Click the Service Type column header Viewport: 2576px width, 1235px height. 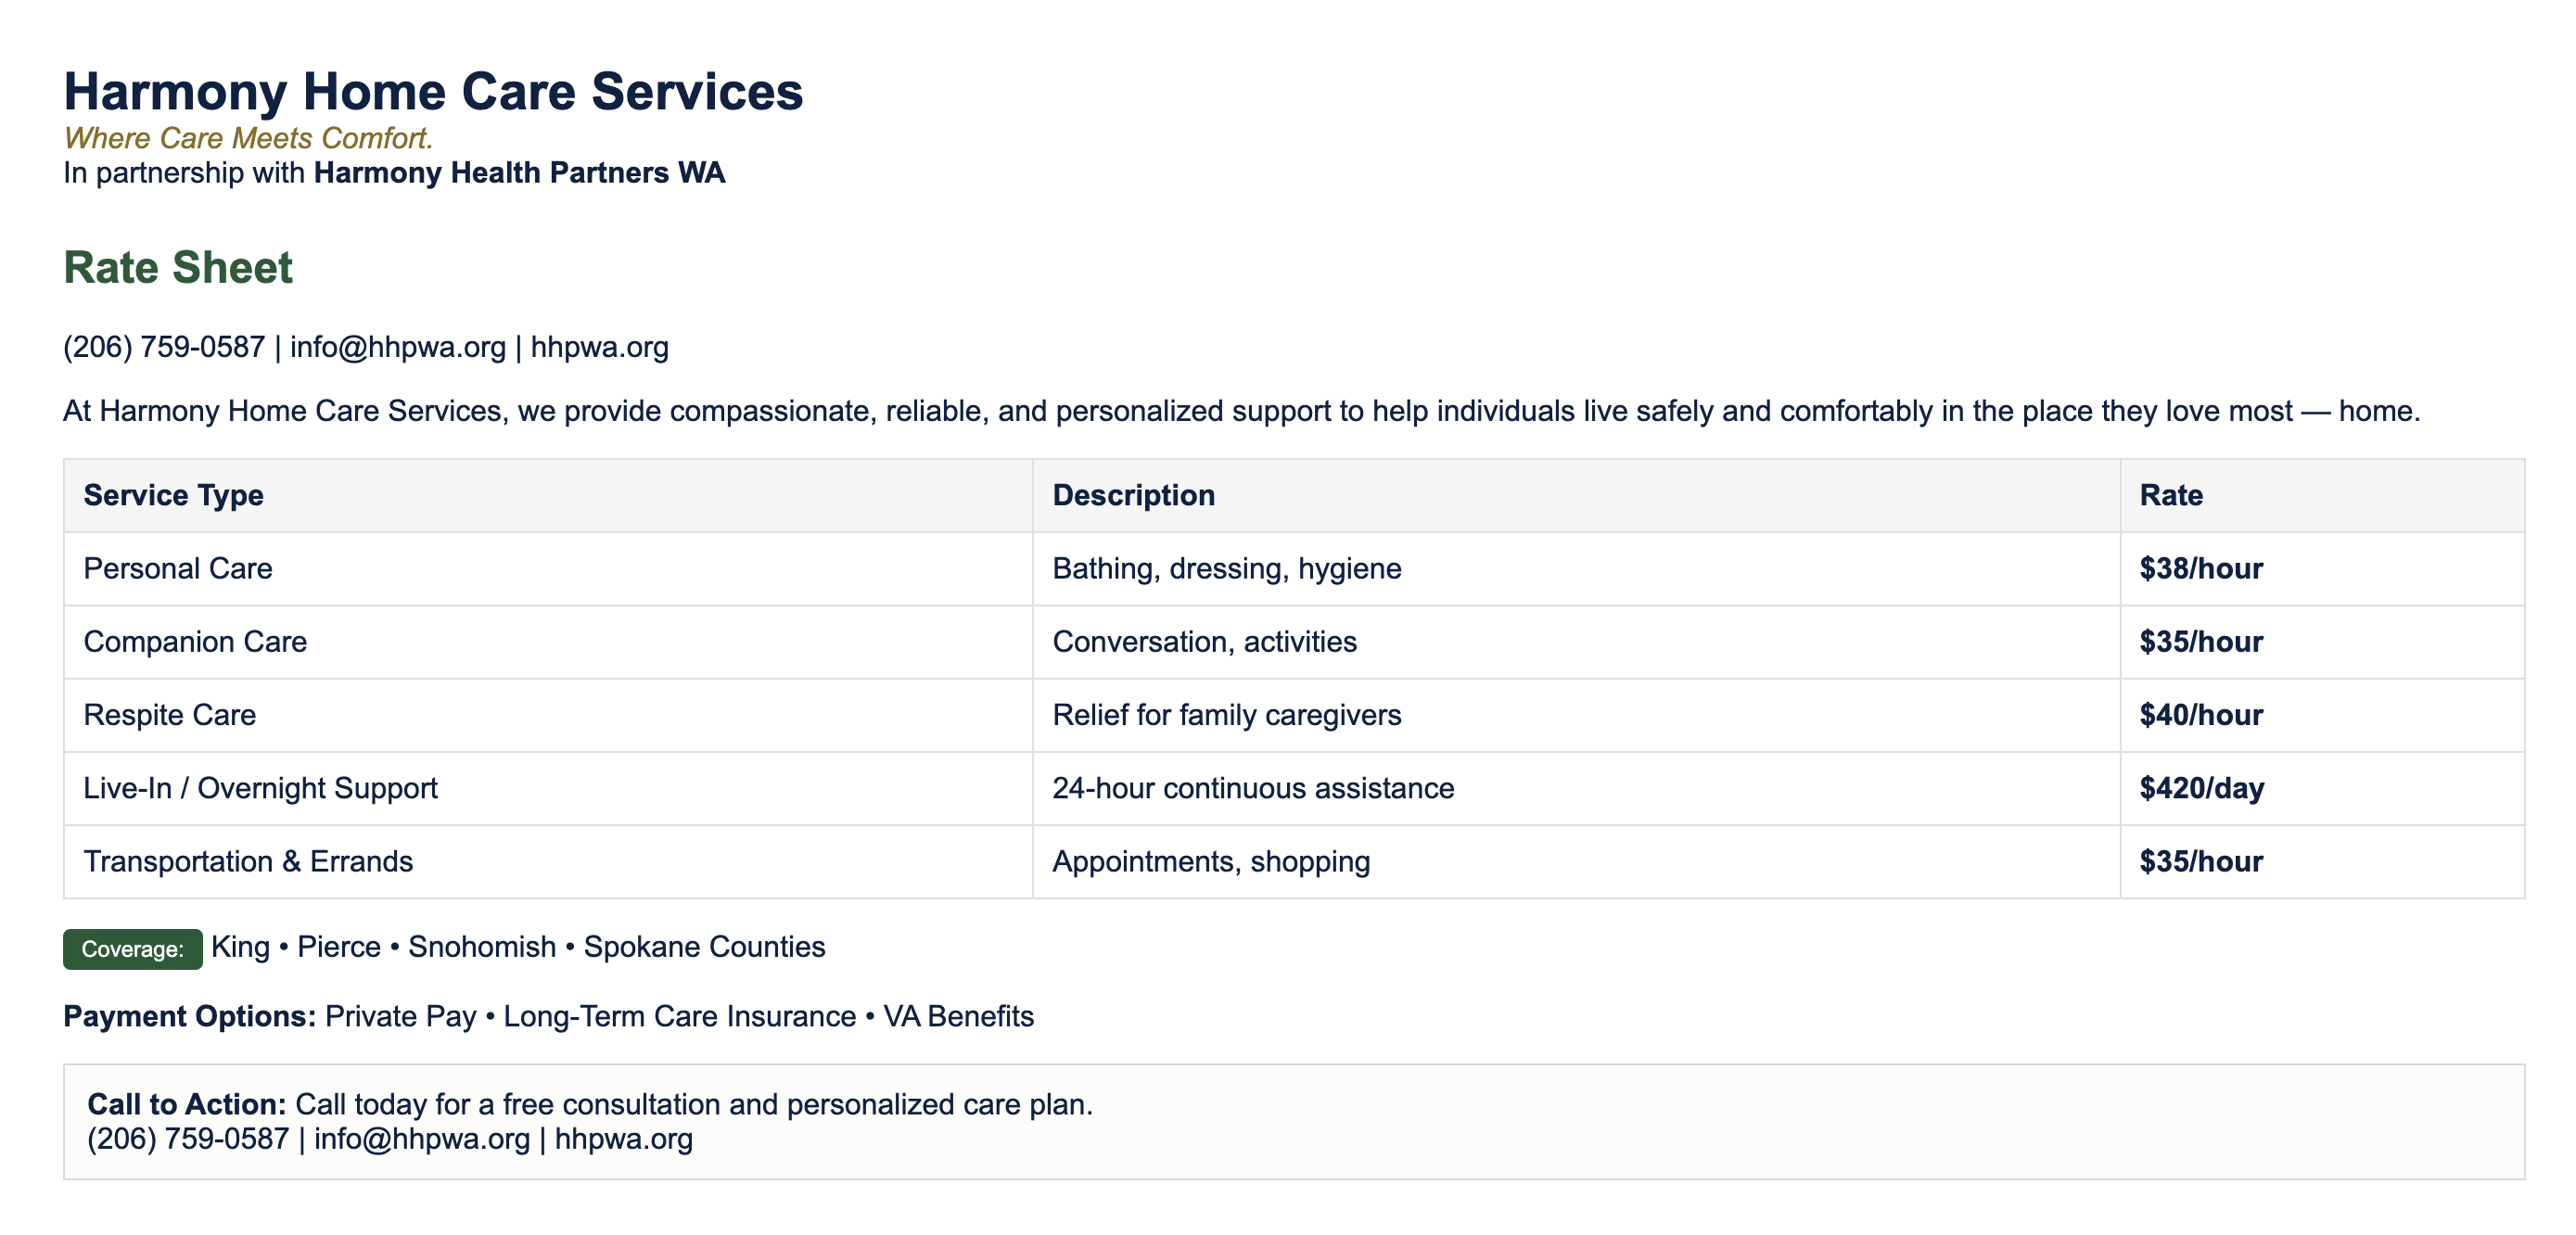click(173, 495)
